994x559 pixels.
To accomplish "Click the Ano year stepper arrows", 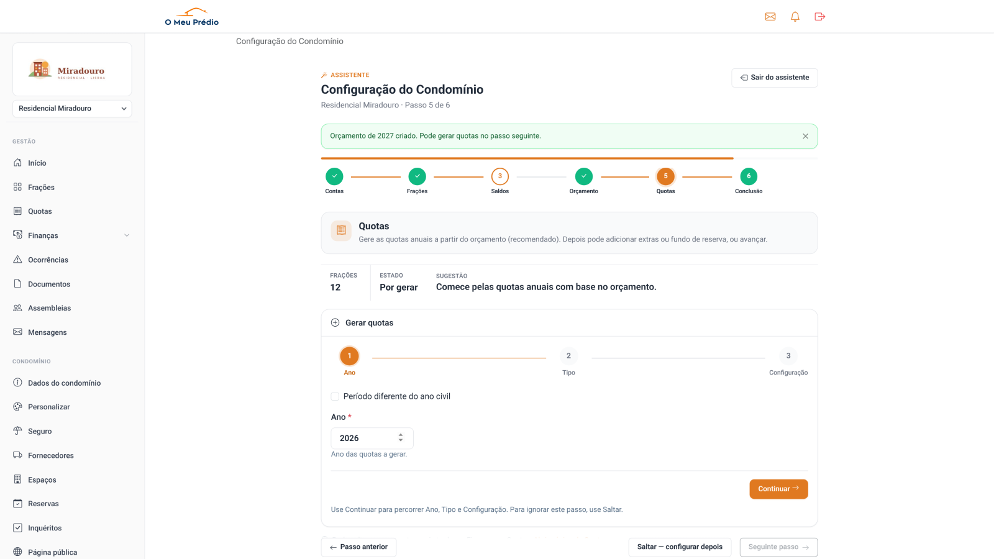I will 401,438.
